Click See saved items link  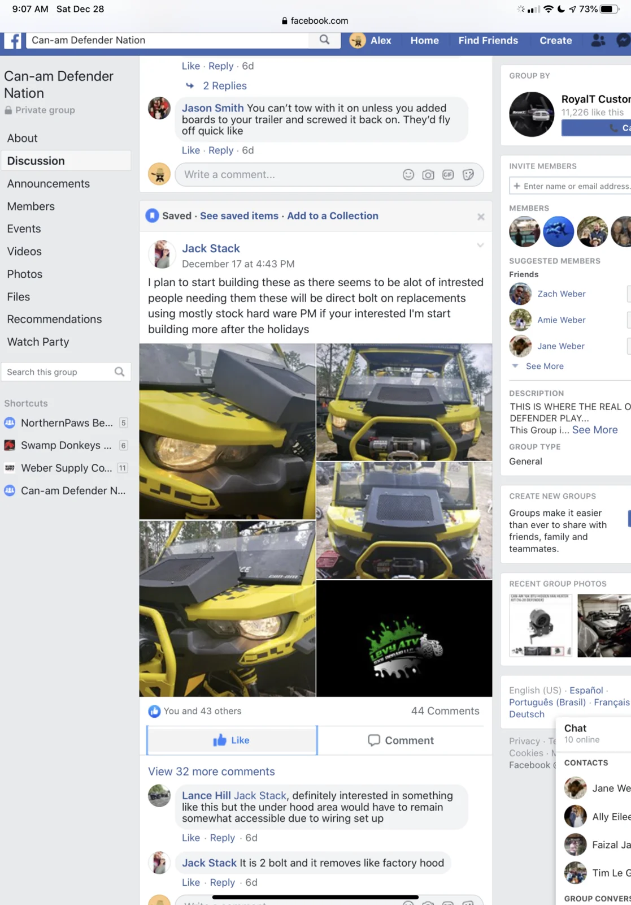[239, 216]
